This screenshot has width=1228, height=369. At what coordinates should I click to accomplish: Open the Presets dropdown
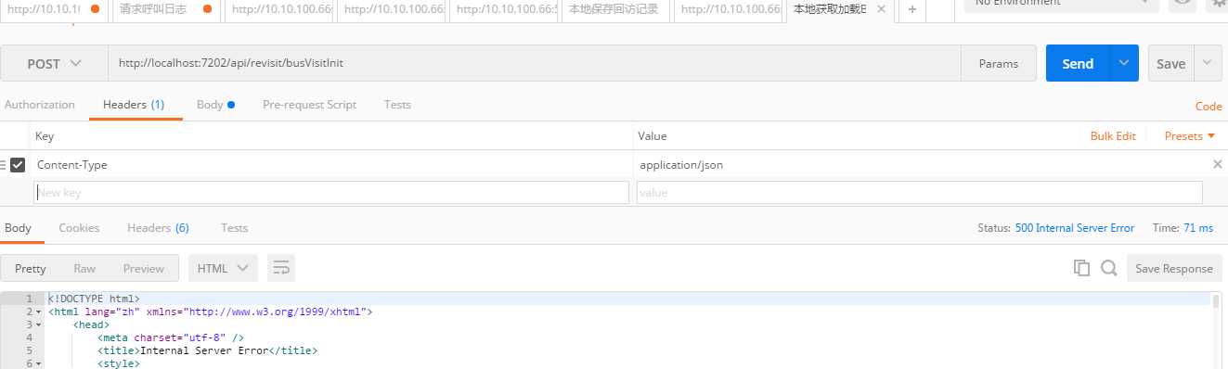pos(1190,136)
